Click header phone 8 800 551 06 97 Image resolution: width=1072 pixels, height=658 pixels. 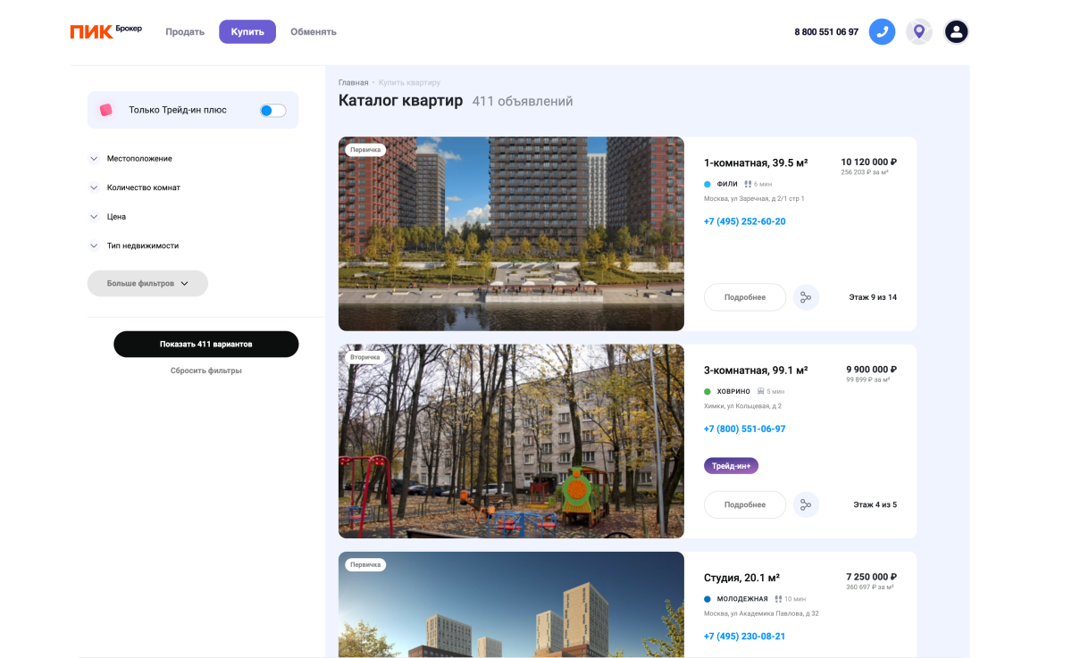point(826,32)
